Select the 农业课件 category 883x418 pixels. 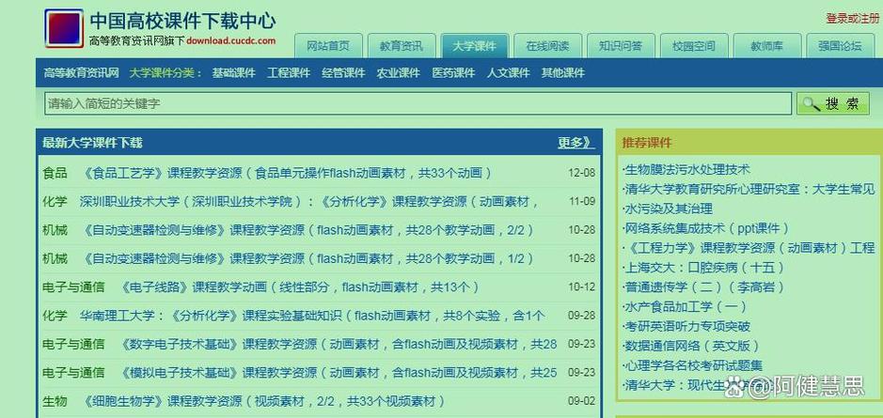coord(399,73)
